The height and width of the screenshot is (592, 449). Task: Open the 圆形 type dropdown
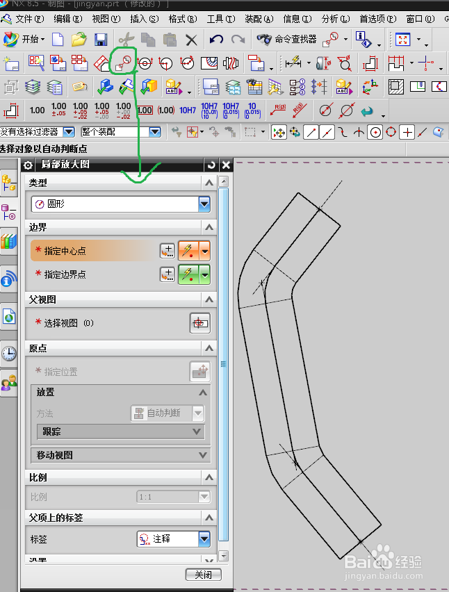[x=204, y=204]
